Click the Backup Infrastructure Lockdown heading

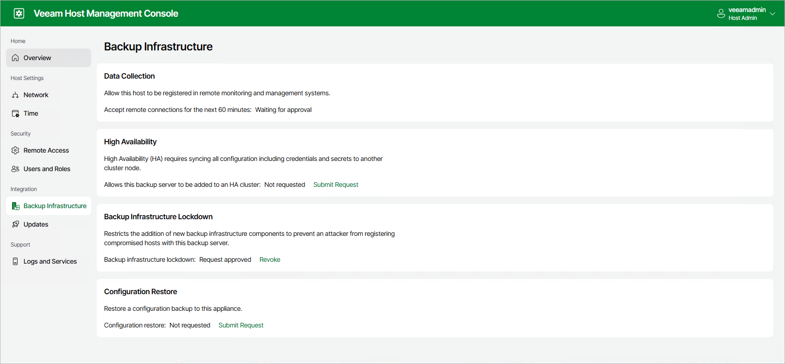pos(158,216)
